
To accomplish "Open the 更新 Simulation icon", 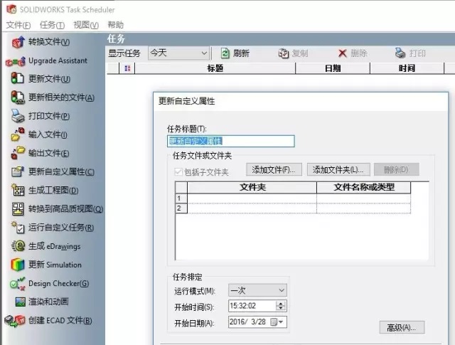I will [18, 265].
